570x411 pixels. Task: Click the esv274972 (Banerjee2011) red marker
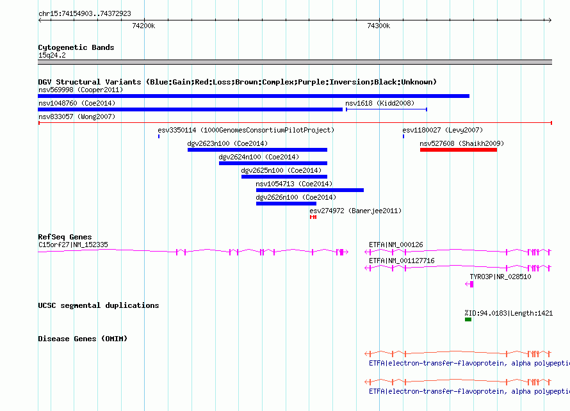[x=313, y=217]
